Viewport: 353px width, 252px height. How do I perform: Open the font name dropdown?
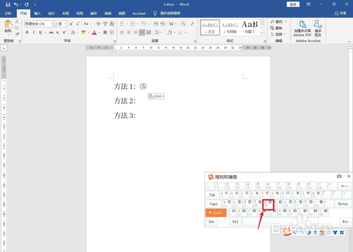point(52,24)
